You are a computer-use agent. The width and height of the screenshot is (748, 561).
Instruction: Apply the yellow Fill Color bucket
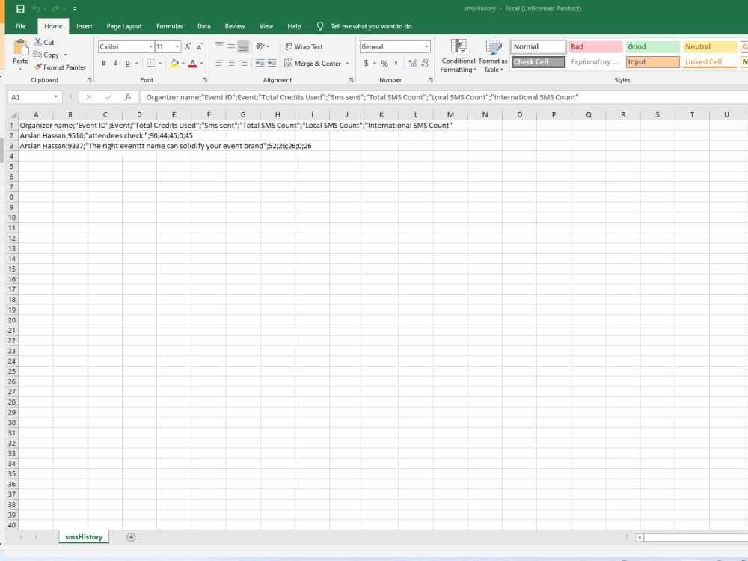pyautogui.click(x=174, y=63)
